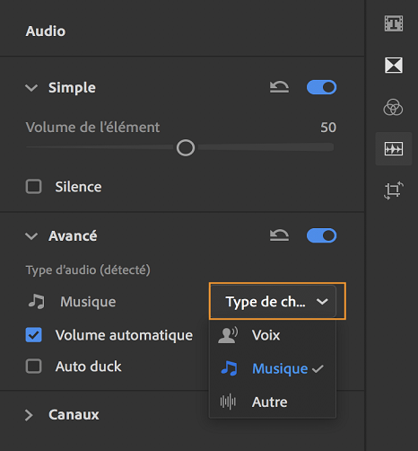Click the Audio panel heading
The width and height of the screenshot is (418, 451).
tap(46, 31)
